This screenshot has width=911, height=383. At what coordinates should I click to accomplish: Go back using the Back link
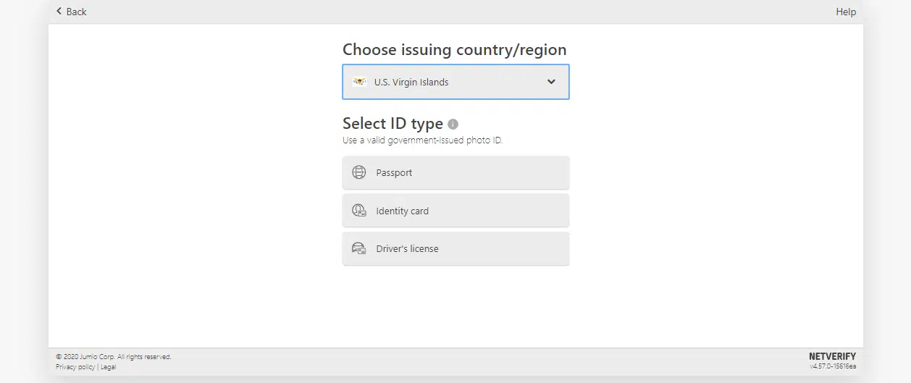pos(71,12)
